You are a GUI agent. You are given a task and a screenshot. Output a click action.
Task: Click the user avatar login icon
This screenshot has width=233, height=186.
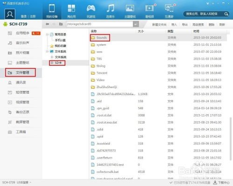click(x=10, y=14)
